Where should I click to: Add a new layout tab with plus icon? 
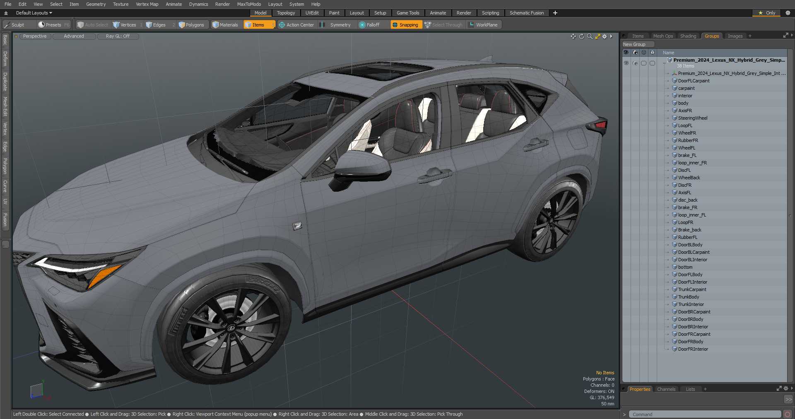point(555,13)
